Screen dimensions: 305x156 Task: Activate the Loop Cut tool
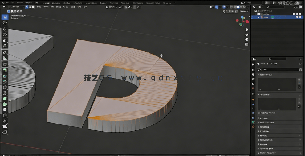point(5,87)
